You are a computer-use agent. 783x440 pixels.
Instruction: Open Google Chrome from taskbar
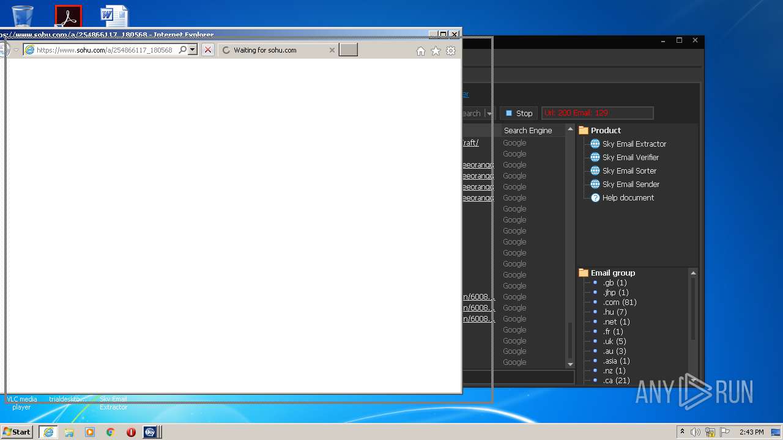pos(110,432)
